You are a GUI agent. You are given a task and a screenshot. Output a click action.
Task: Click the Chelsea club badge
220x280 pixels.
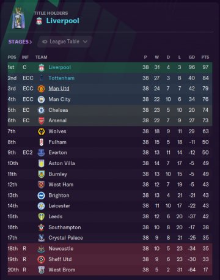click(x=41, y=110)
